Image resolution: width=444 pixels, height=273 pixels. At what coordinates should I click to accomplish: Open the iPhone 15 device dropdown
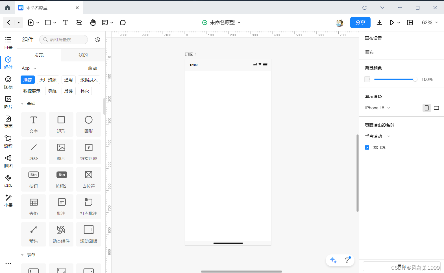point(378,108)
